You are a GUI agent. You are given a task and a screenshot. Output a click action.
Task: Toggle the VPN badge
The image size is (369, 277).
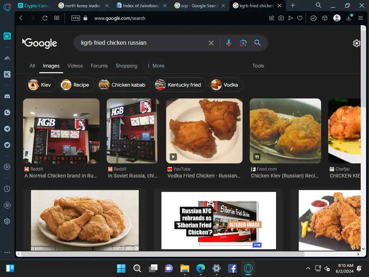pos(76,18)
